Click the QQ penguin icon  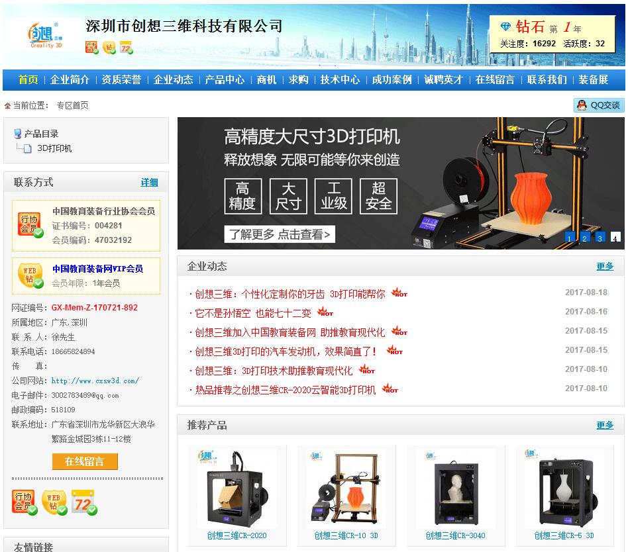click(x=582, y=105)
